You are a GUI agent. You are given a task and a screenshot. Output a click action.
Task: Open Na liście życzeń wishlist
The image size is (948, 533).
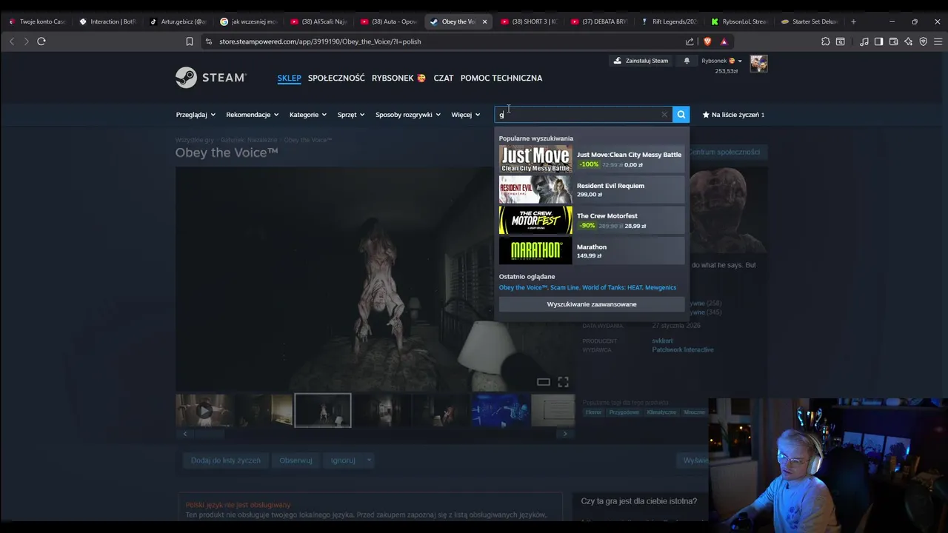(x=733, y=115)
